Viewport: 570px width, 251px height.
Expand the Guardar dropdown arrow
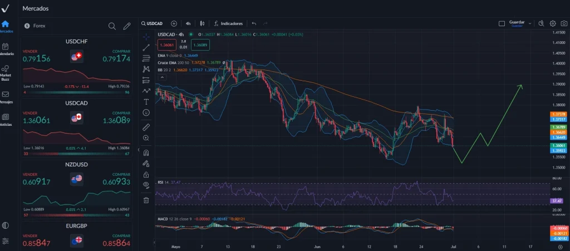click(x=530, y=23)
